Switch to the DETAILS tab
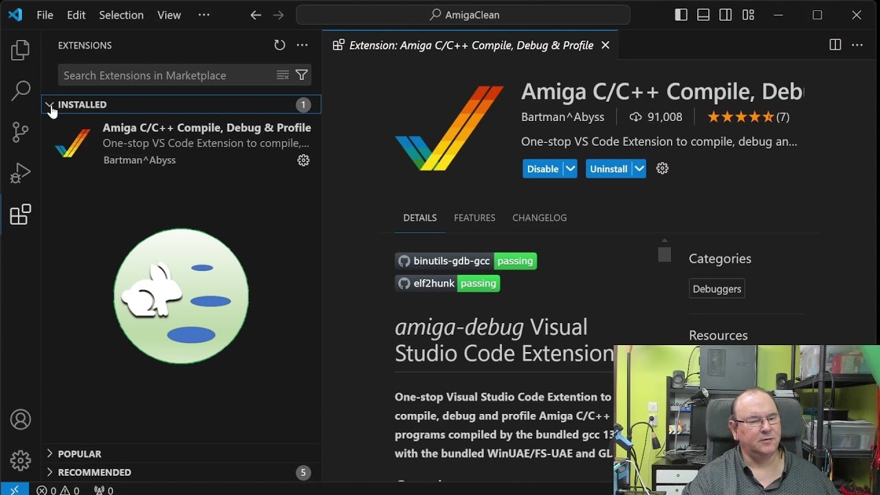This screenshot has width=880, height=495. click(420, 217)
